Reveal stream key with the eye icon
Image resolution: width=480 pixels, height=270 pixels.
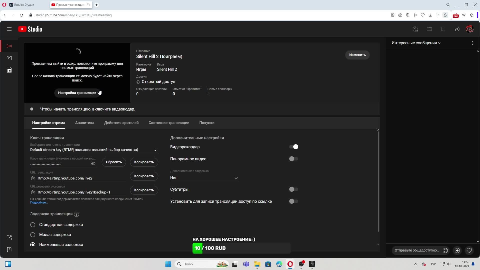point(93,163)
